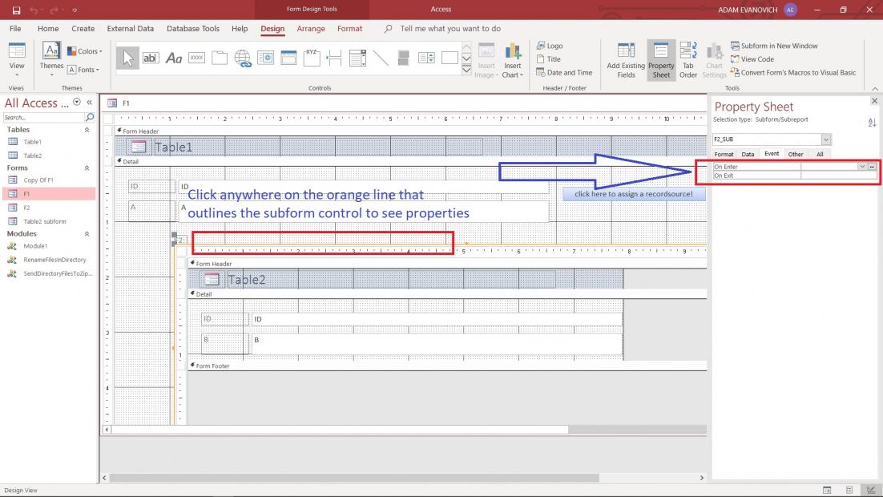Insert a Title in header
The width and height of the screenshot is (883, 497).
pos(549,59)
